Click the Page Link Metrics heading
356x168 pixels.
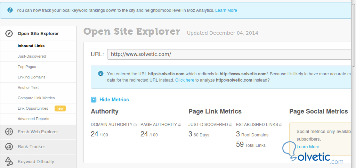(x=215, y=111)
